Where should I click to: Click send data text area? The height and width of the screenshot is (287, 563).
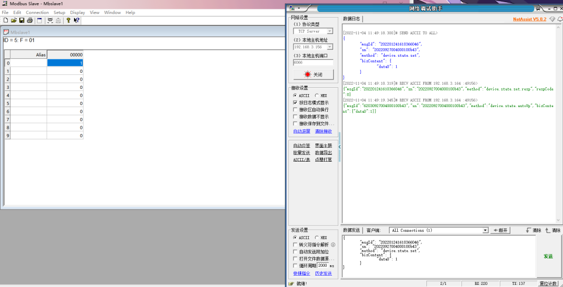(438, 256)
